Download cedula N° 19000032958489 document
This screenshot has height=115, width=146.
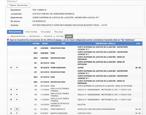point(11,94)
